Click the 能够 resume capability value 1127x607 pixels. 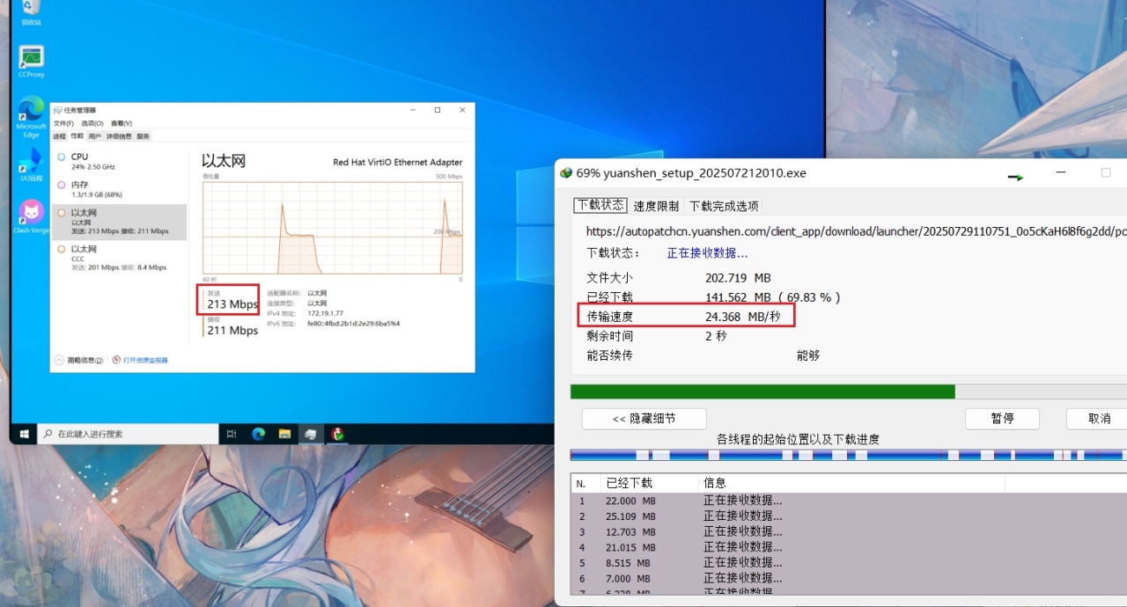click(x=808, y=355)
